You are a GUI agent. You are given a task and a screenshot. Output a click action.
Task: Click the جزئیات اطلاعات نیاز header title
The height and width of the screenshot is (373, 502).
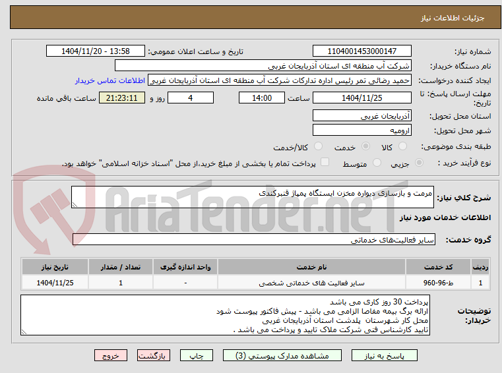click(452, 18)
